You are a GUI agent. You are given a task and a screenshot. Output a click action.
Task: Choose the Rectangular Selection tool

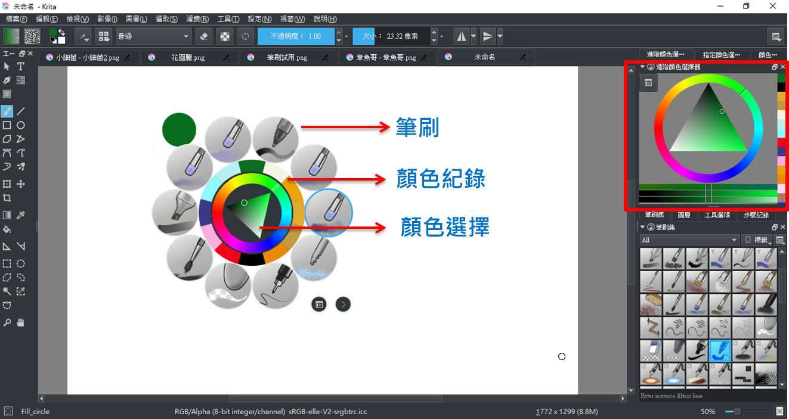click(x=7, y=263)
